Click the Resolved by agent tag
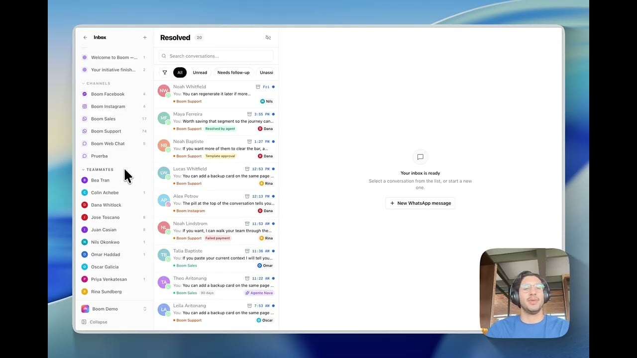 click(220, 129)
